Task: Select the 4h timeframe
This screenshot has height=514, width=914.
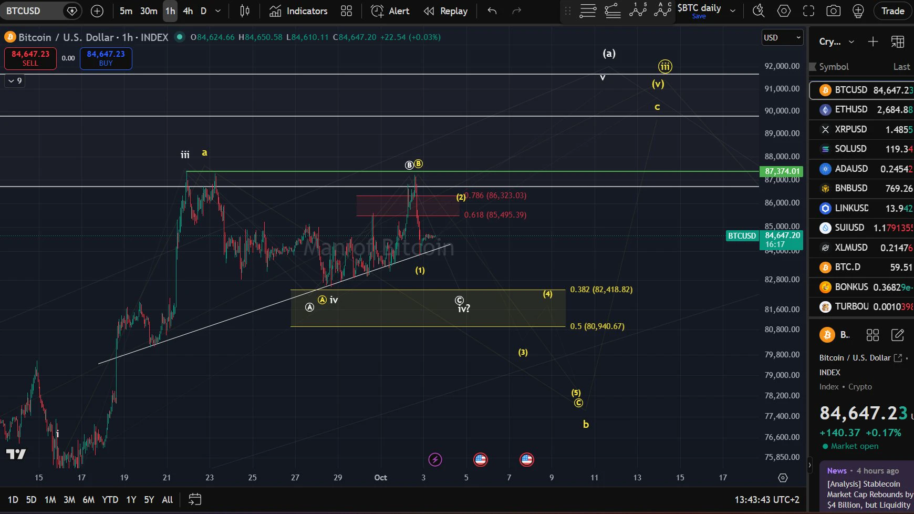Action: [x=188, y=11]
